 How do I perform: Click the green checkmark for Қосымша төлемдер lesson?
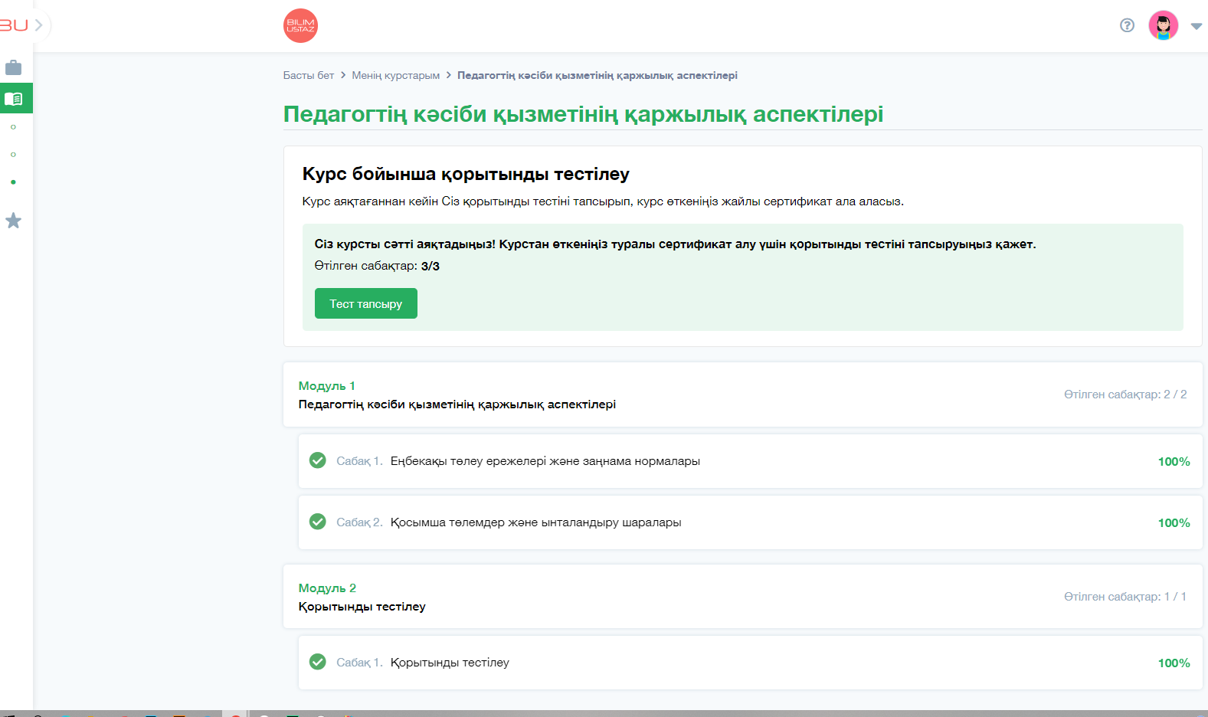317,522
